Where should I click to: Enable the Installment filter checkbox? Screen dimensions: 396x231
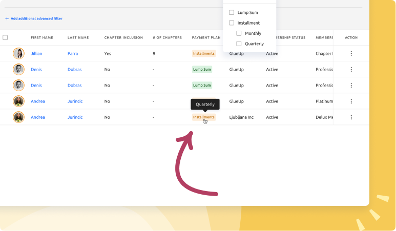point(232,23)
